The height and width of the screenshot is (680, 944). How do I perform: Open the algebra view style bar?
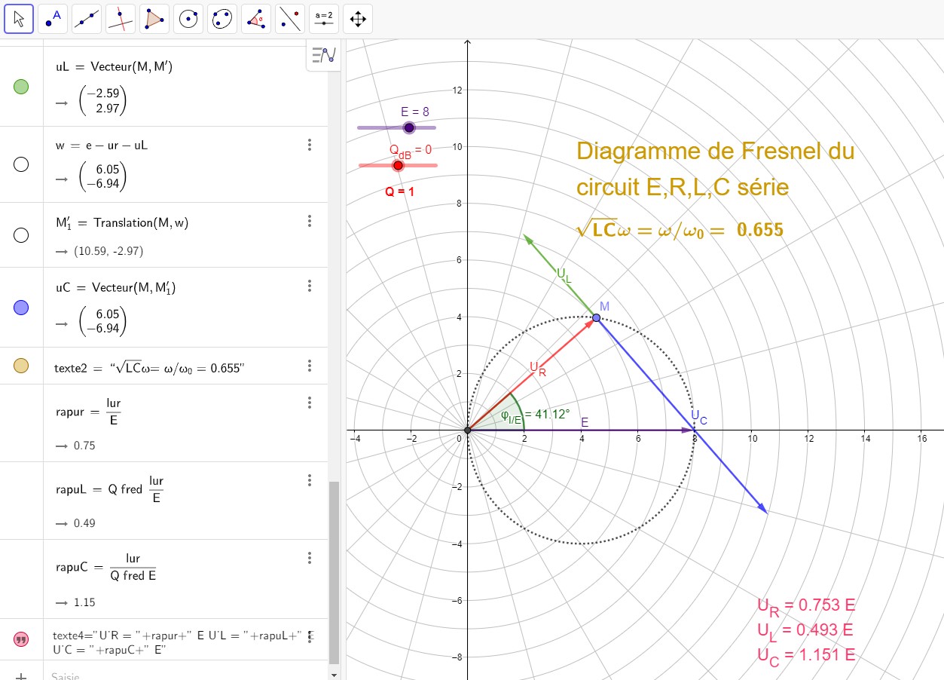coord(323,55)
